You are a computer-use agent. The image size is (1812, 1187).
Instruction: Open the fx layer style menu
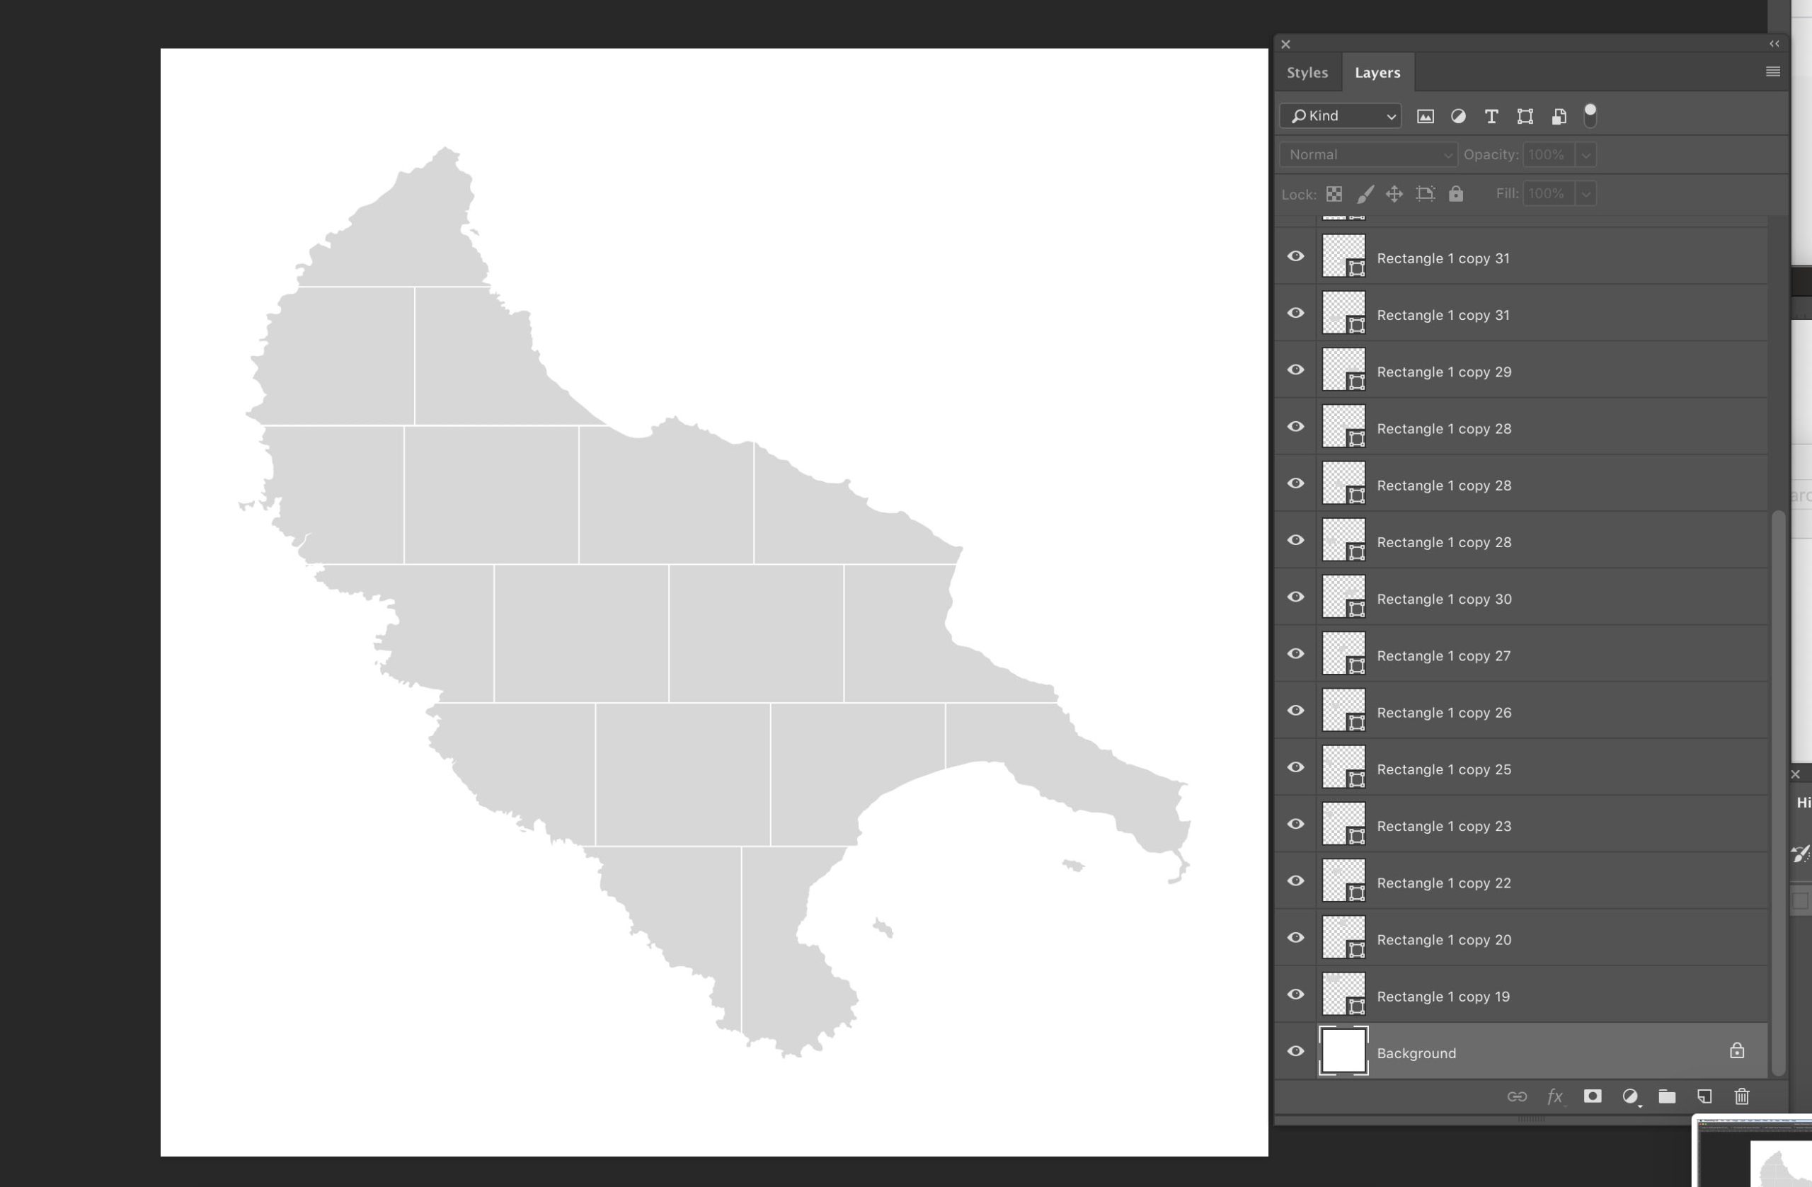1554,1096
